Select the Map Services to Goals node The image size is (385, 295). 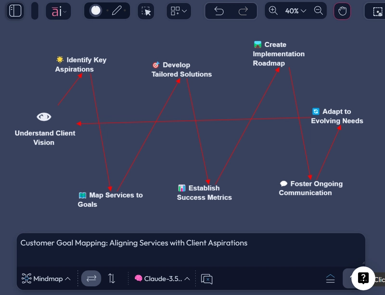point(110,200)
